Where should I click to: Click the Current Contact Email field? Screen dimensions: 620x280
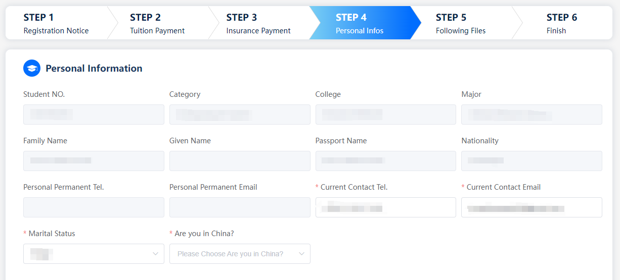click(532, 207)
